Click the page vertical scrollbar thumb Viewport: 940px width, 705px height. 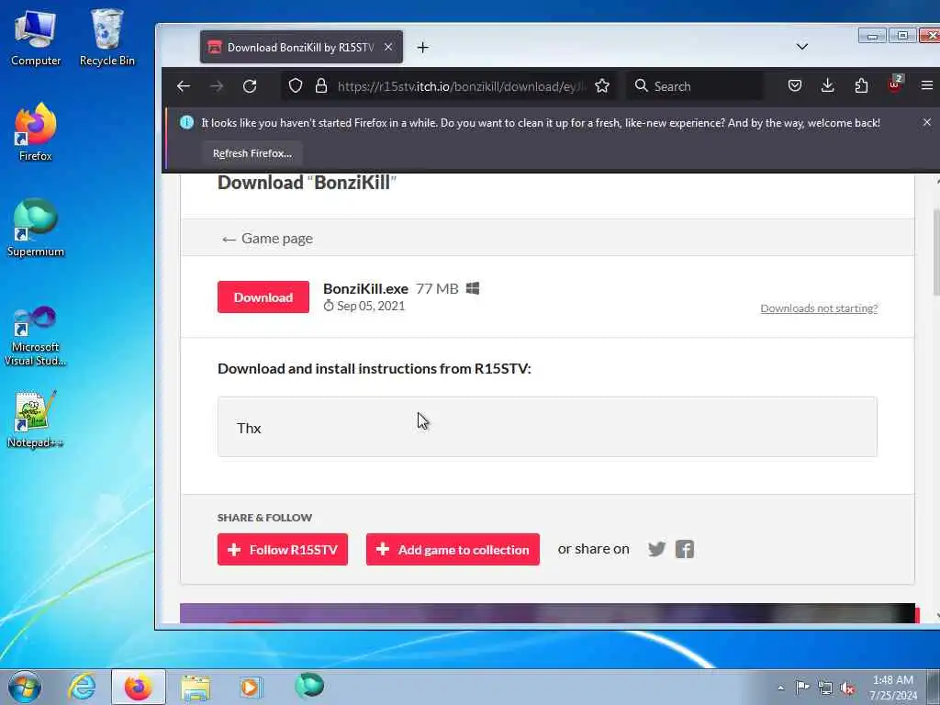pyautogui.click(x=936, y=252)
